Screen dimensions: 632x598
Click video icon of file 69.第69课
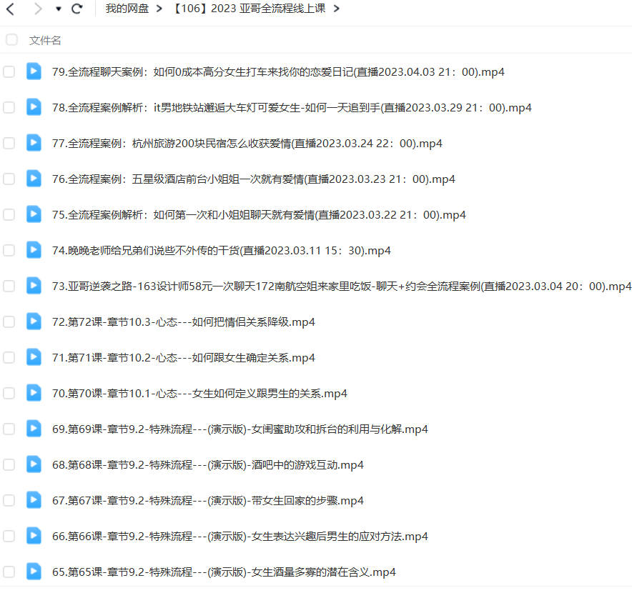(x=34, y=429)
